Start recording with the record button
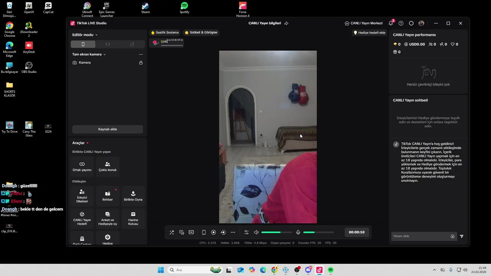Image resolution: width=491 pixels, height=276 pixels. [x=213, y=232]
